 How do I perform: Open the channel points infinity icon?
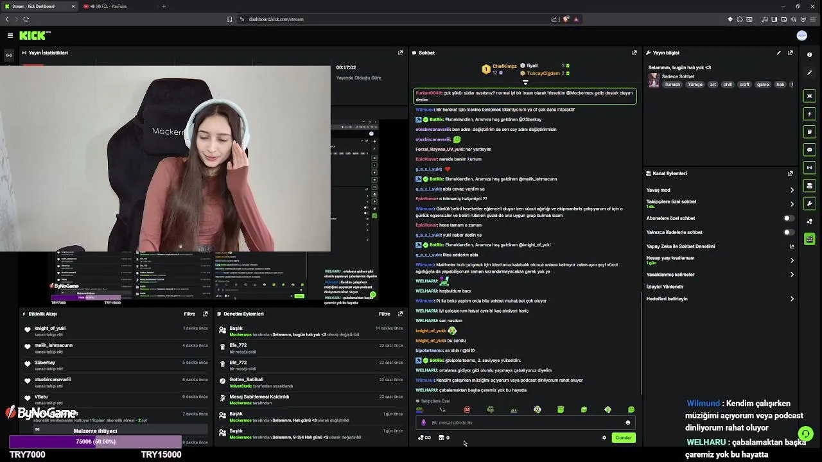coord(424,438)
